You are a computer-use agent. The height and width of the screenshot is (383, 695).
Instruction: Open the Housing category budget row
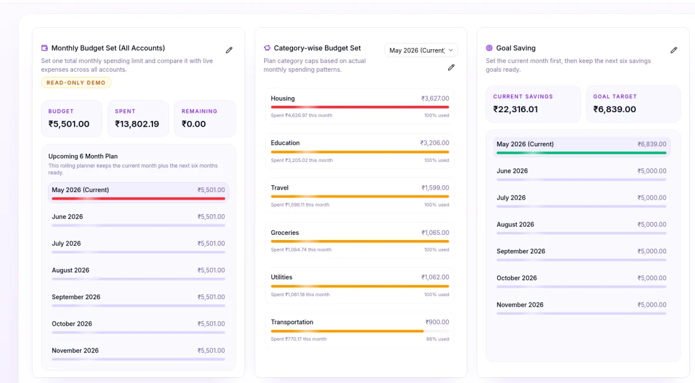coord(360,106)
